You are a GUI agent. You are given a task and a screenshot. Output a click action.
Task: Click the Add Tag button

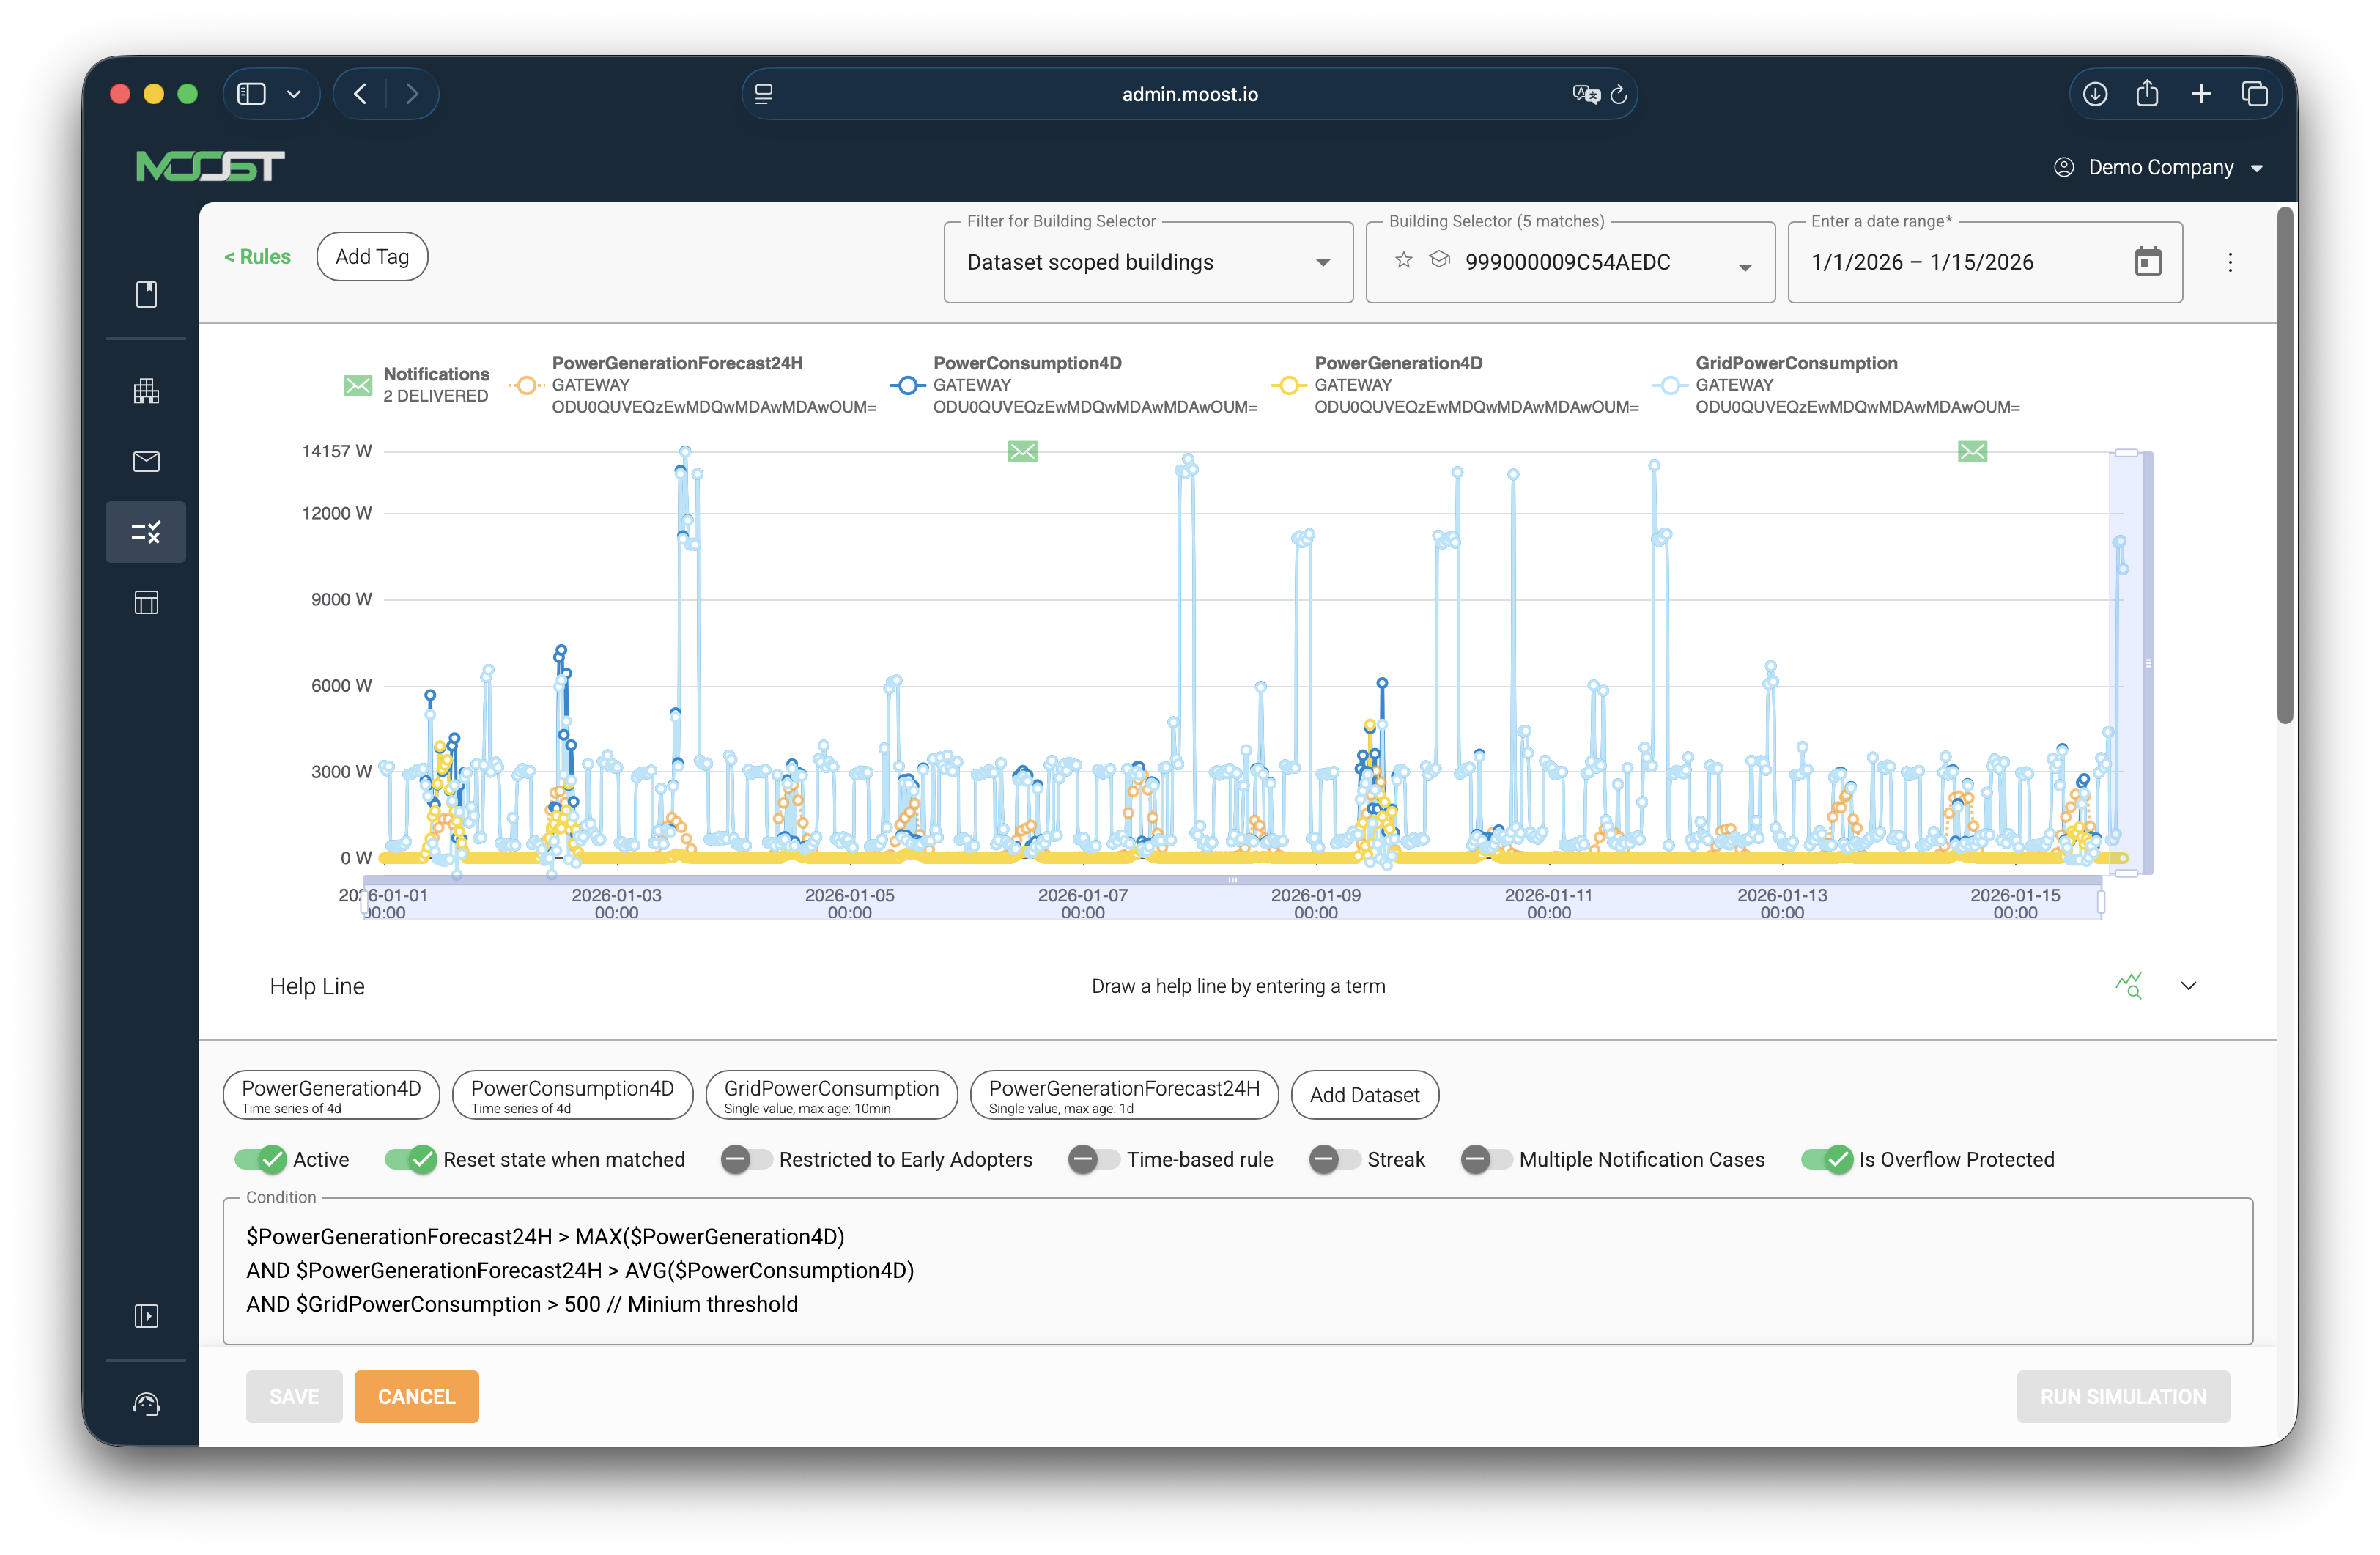372,257
